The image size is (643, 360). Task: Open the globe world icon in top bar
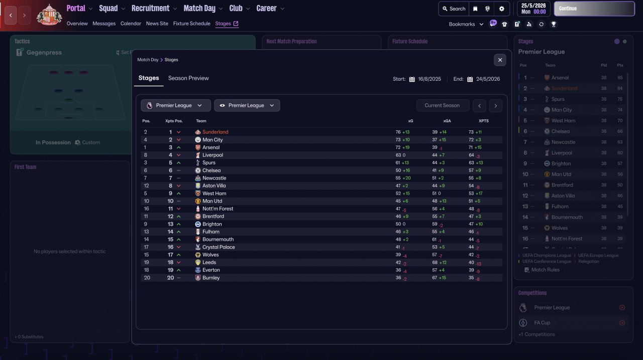coord(487,9)
